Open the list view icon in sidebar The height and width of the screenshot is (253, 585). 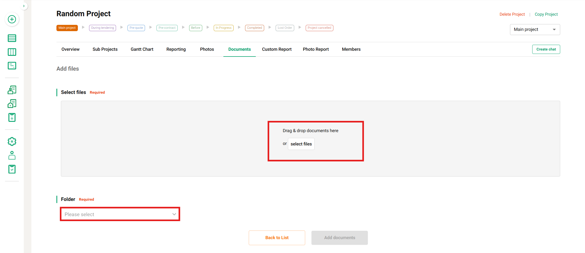(x=12, y=38)
